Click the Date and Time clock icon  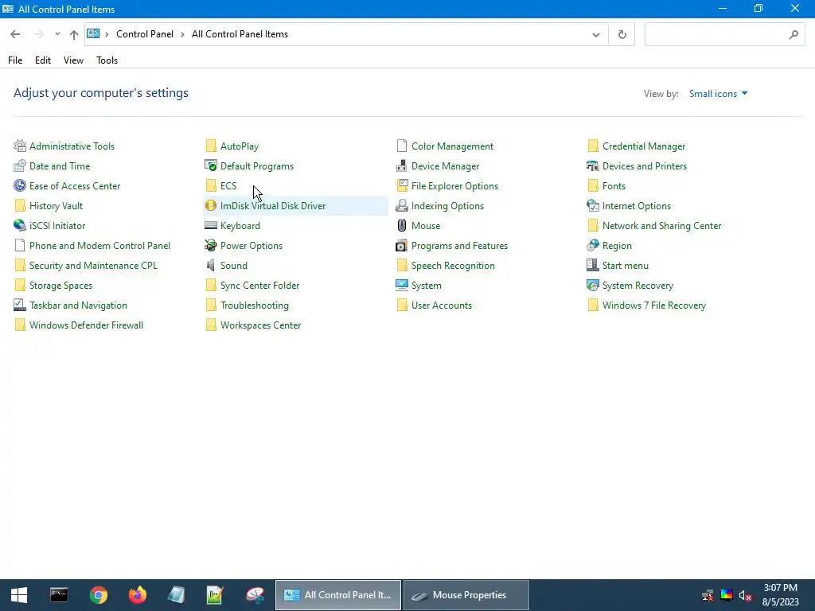[x=20, y=165]
